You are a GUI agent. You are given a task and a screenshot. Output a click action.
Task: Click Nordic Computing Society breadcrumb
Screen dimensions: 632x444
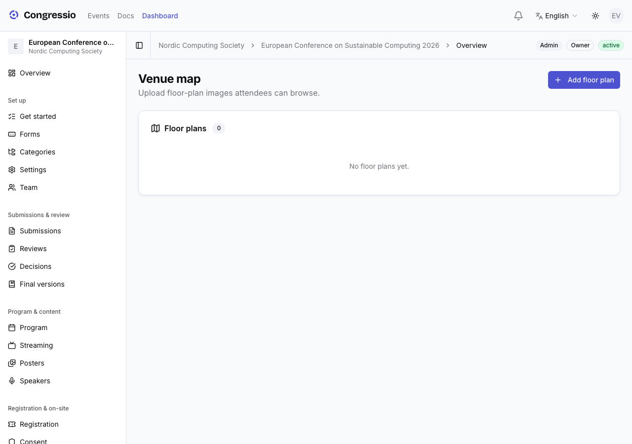[201, 45]
